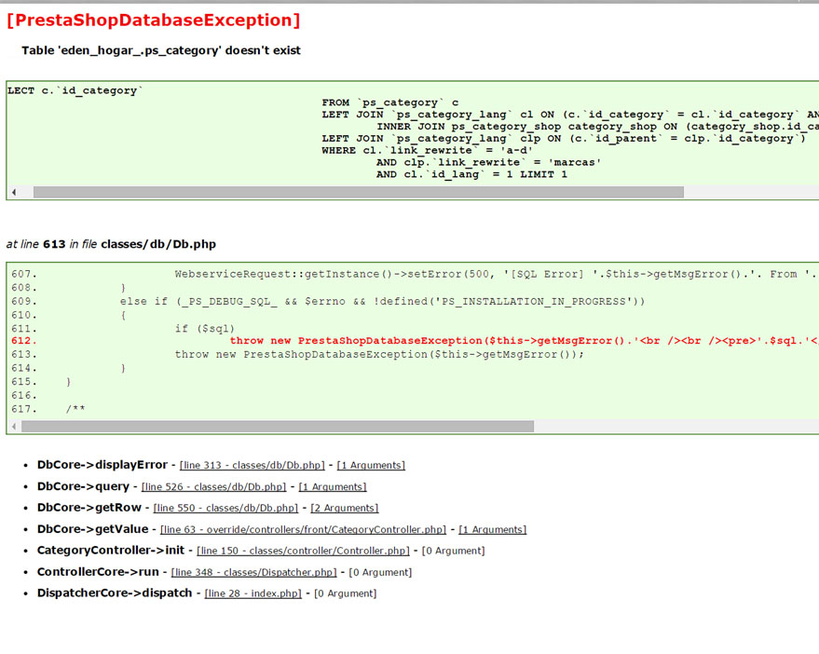
Task: Click 'DbCore->getValue' stack trace entry
Action: click(92, 529)
